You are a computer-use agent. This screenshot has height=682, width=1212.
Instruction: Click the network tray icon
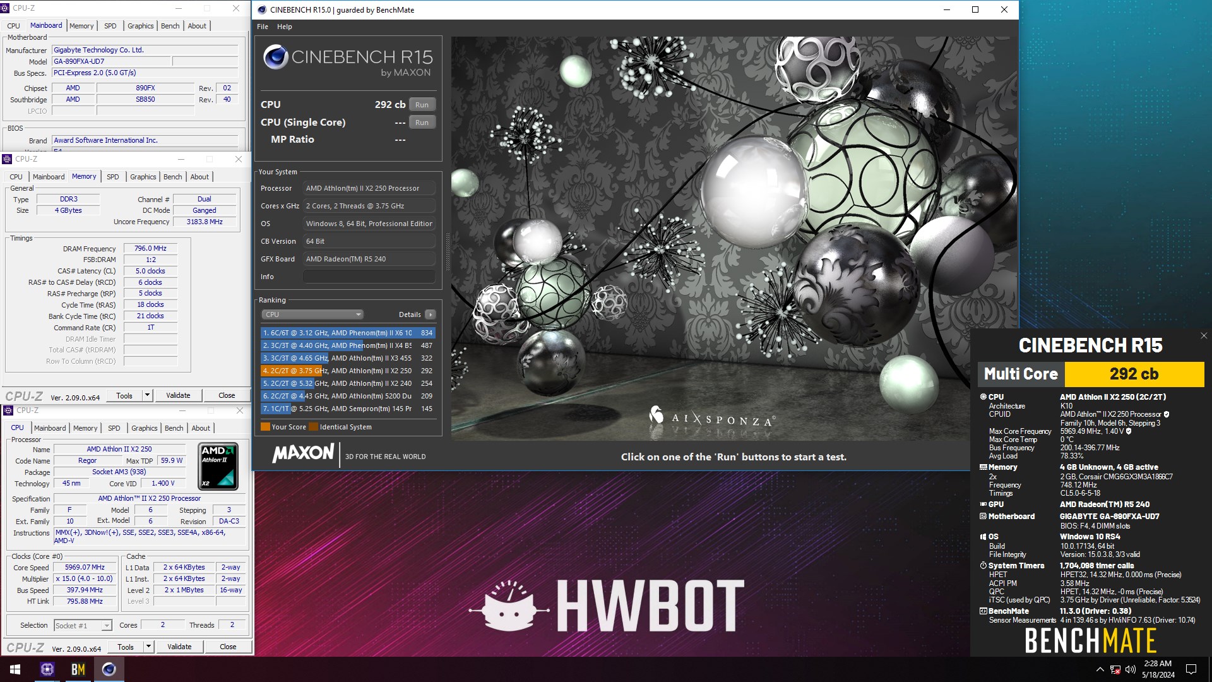tap(1115, 669)
